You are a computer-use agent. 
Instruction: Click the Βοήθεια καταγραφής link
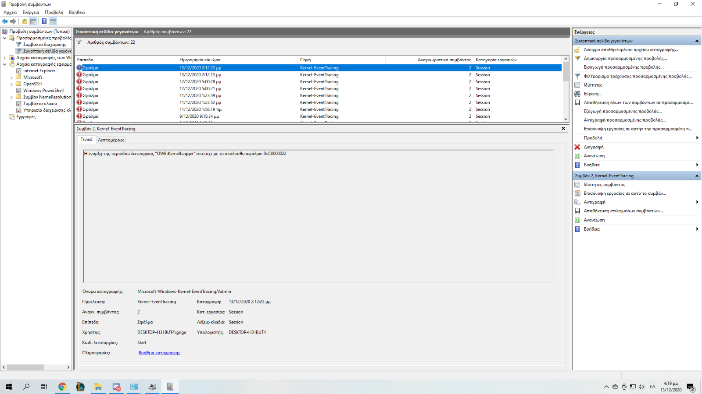[x=159, y=353]
